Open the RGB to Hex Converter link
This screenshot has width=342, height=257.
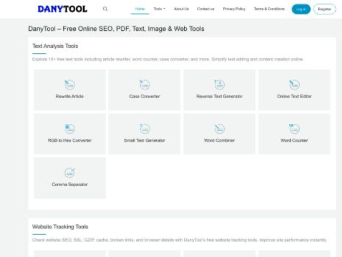click(x=70, y=140)
